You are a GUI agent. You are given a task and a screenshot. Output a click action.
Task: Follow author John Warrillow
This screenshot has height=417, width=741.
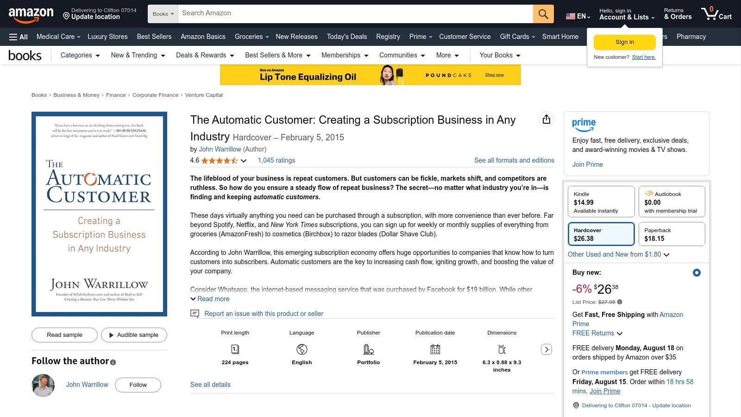click(x=138, y=385)
